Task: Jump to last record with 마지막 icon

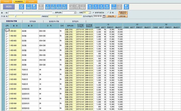Action: click(x=107, y=7)
